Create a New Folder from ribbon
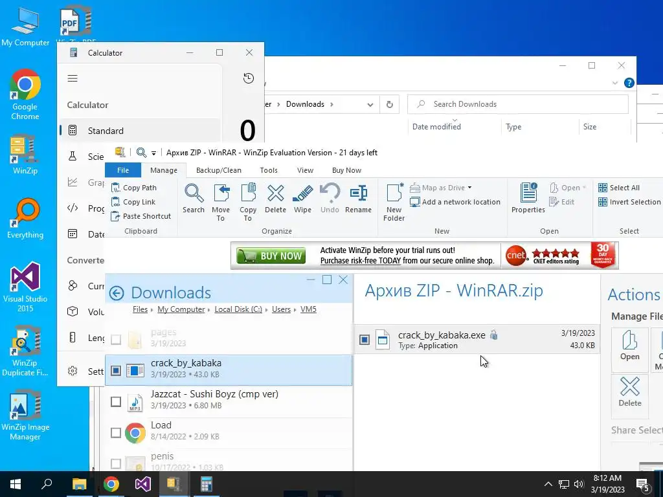The image size is (663, 497). [394, 202]
